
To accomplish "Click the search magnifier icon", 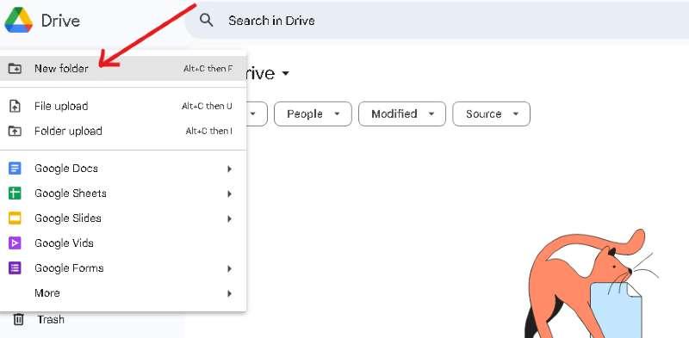I will coord(206,20).
